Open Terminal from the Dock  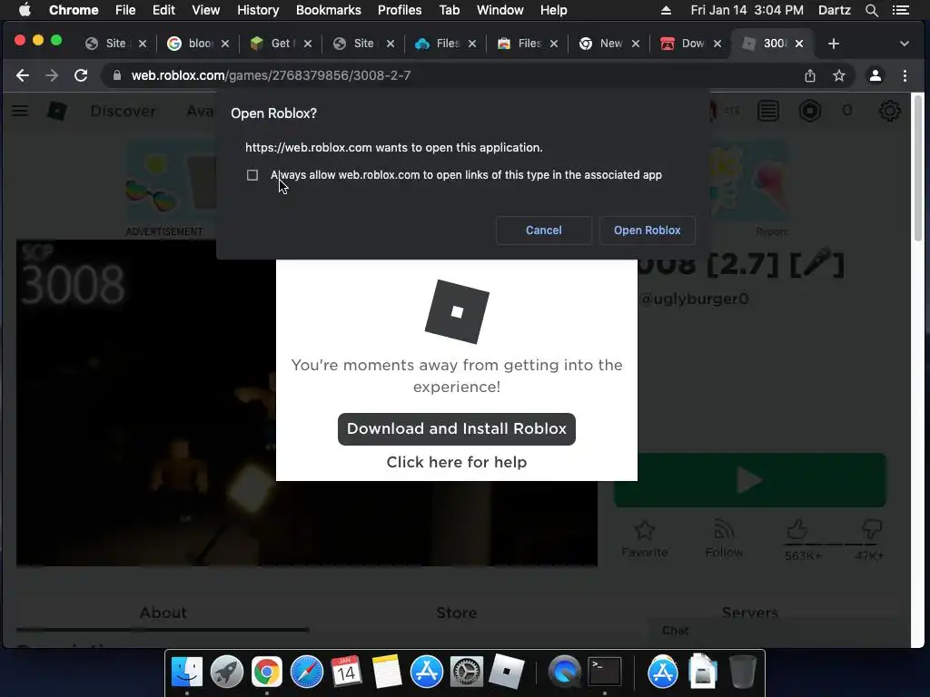pos(604,672)
